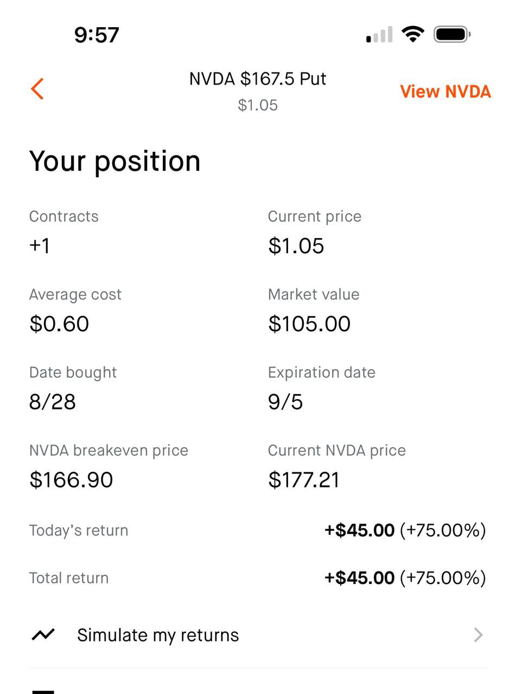Open the View NVDA link
This screenshot has width=516, height=694.
[x=445, y=92]
